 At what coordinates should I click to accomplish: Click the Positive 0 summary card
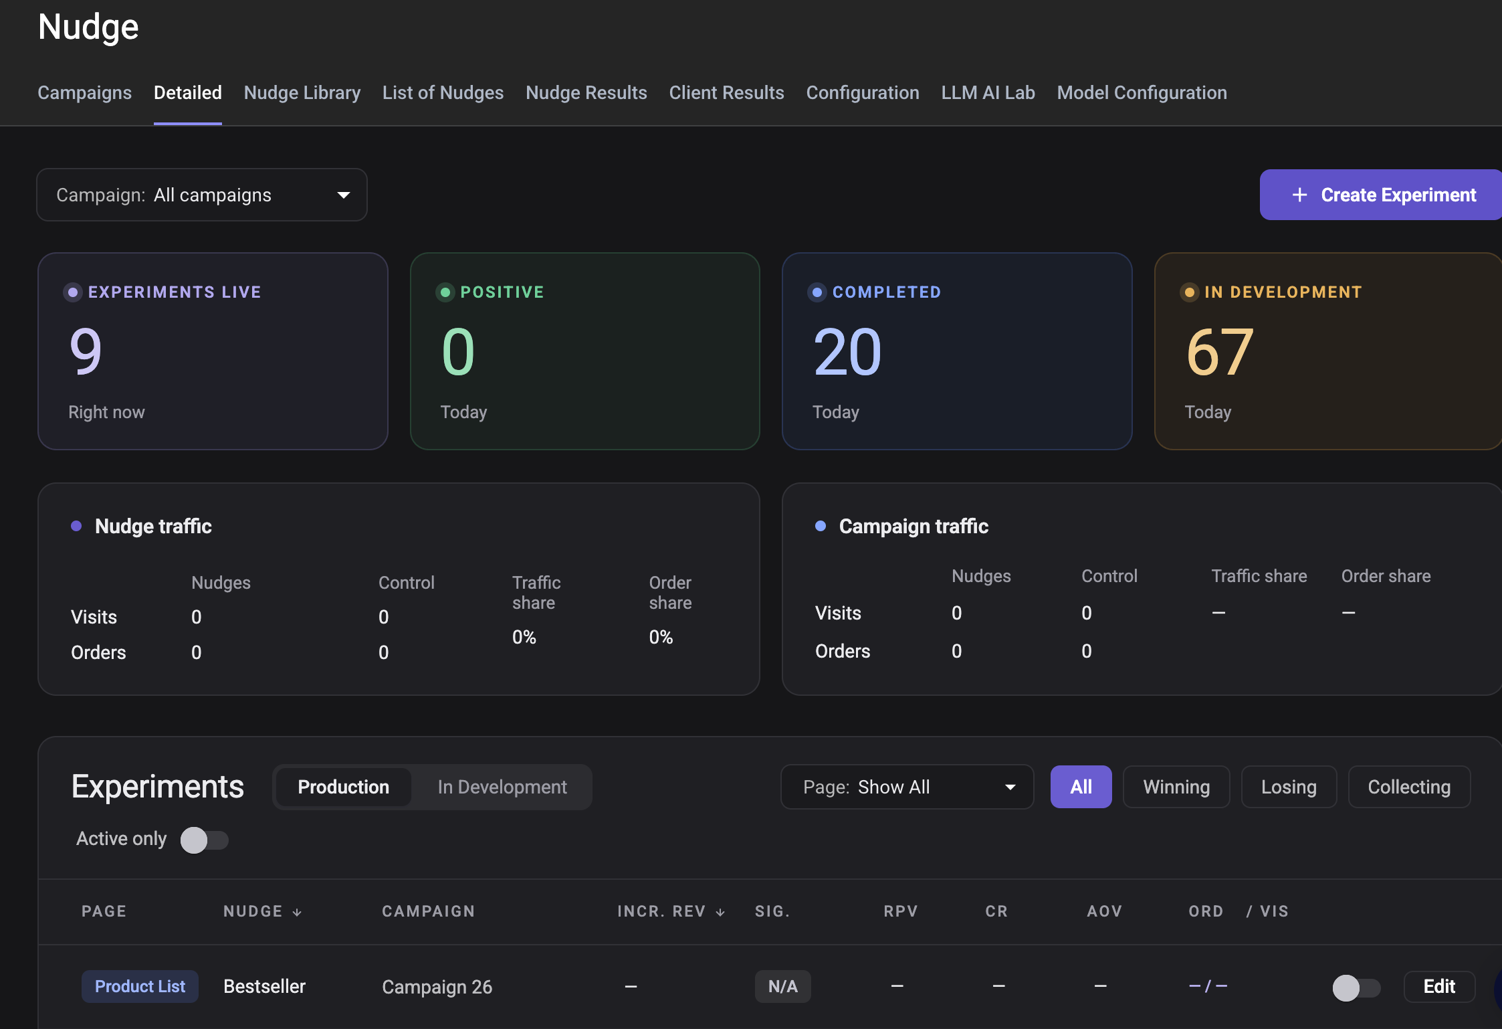pos(585,351)
